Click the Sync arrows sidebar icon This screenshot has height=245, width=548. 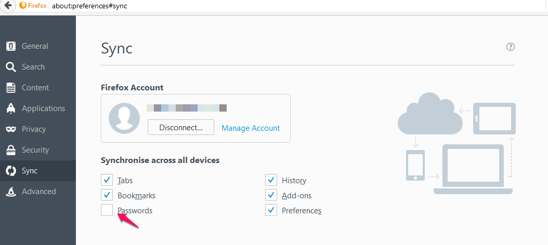tap(11, 171)
